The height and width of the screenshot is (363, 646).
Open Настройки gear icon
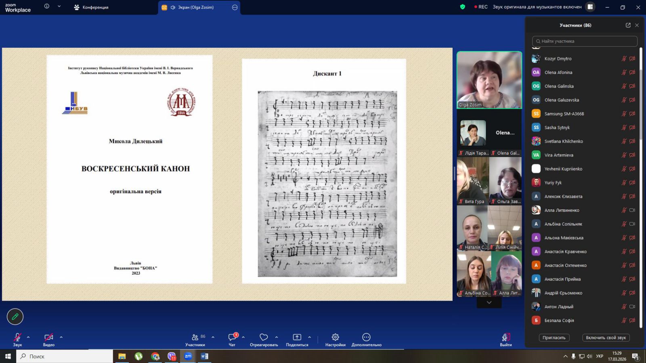(335, 337)
